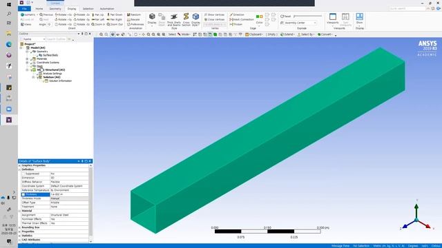Click Rotate +Dy
Image resolution: width=442 pixels, height=248 pixels.
click(64, 19)
